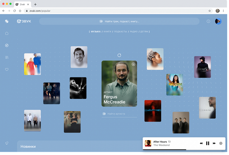Open favorites via the heart icon

coord(7,69)
